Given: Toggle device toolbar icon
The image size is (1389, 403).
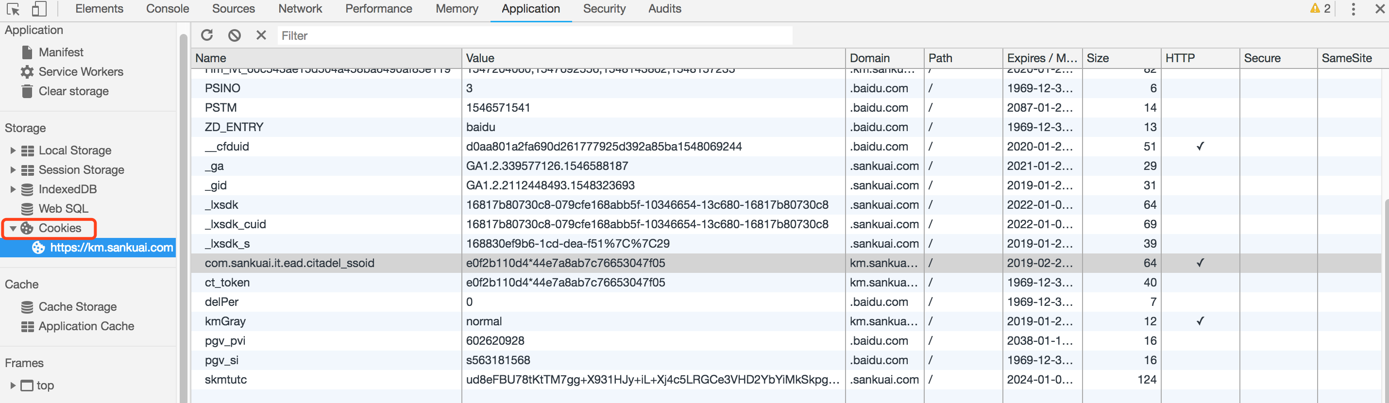Looking at the screenshot, I should pos(39,9).
